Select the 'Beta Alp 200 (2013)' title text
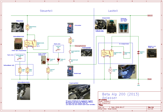 (121, 94)
